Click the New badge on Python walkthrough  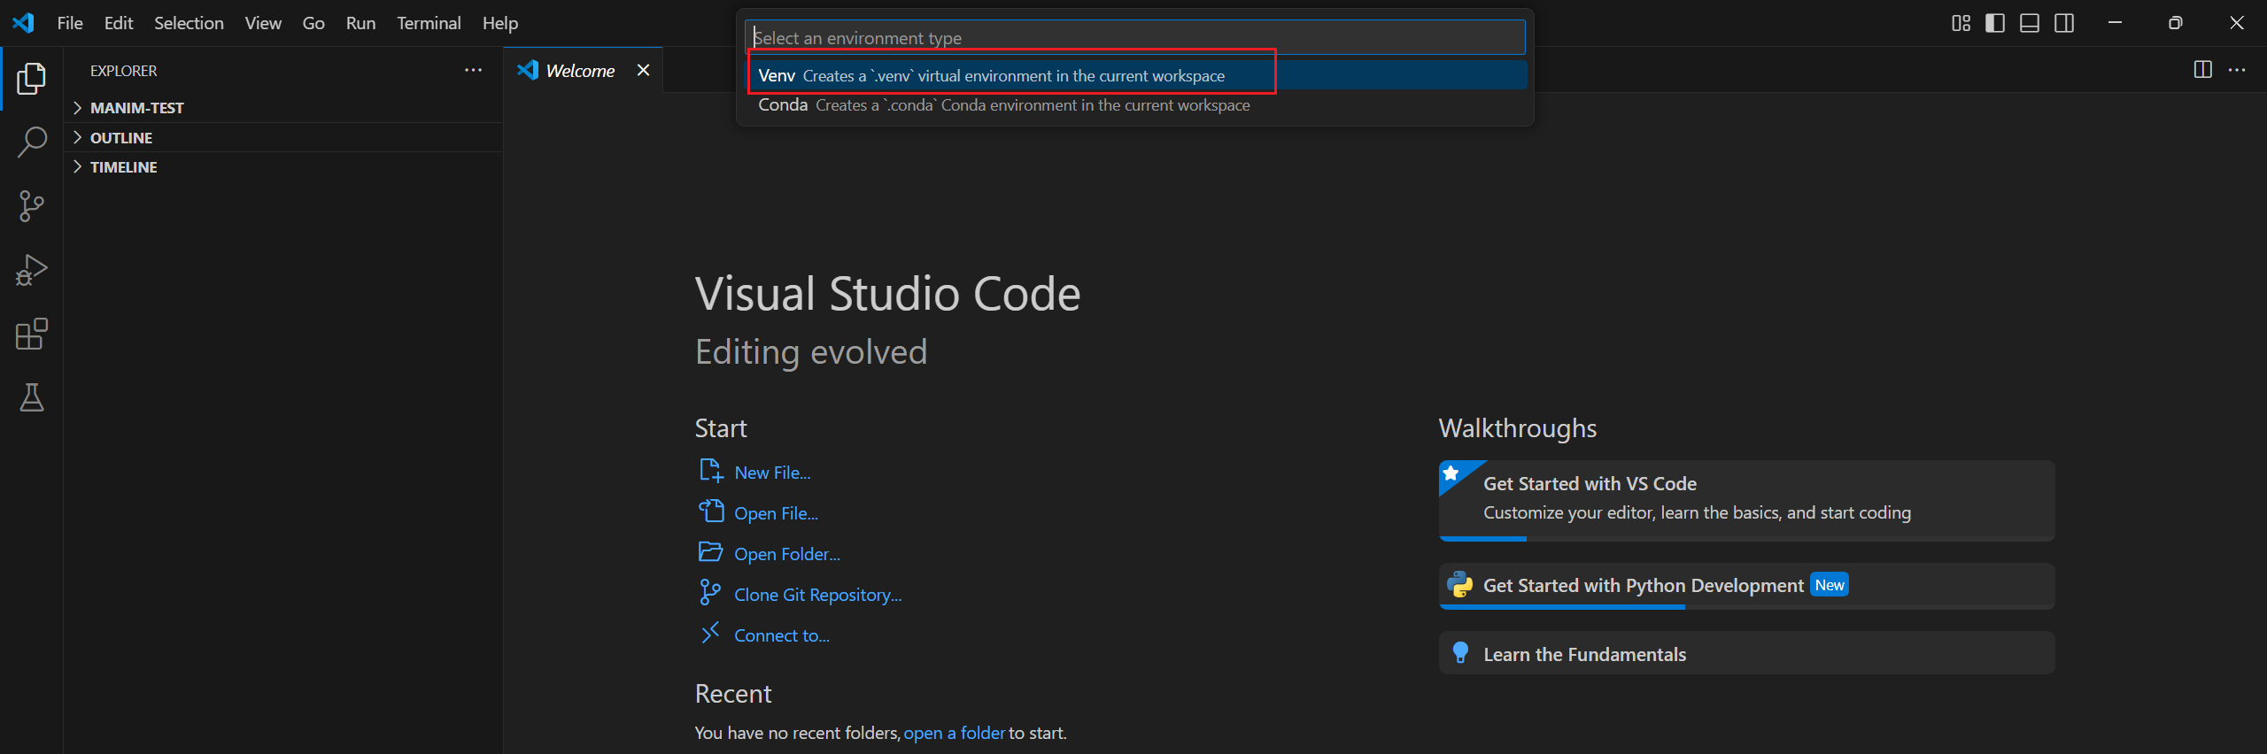point(1829,585)
